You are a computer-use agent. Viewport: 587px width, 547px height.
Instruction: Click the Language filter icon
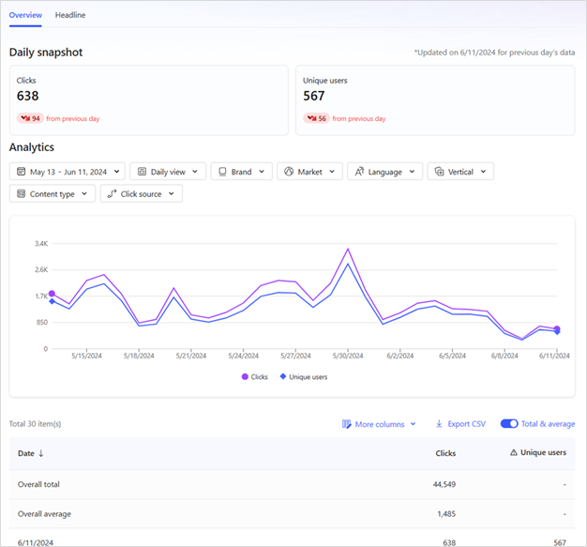pyautogui.click(x=359, y=172)
